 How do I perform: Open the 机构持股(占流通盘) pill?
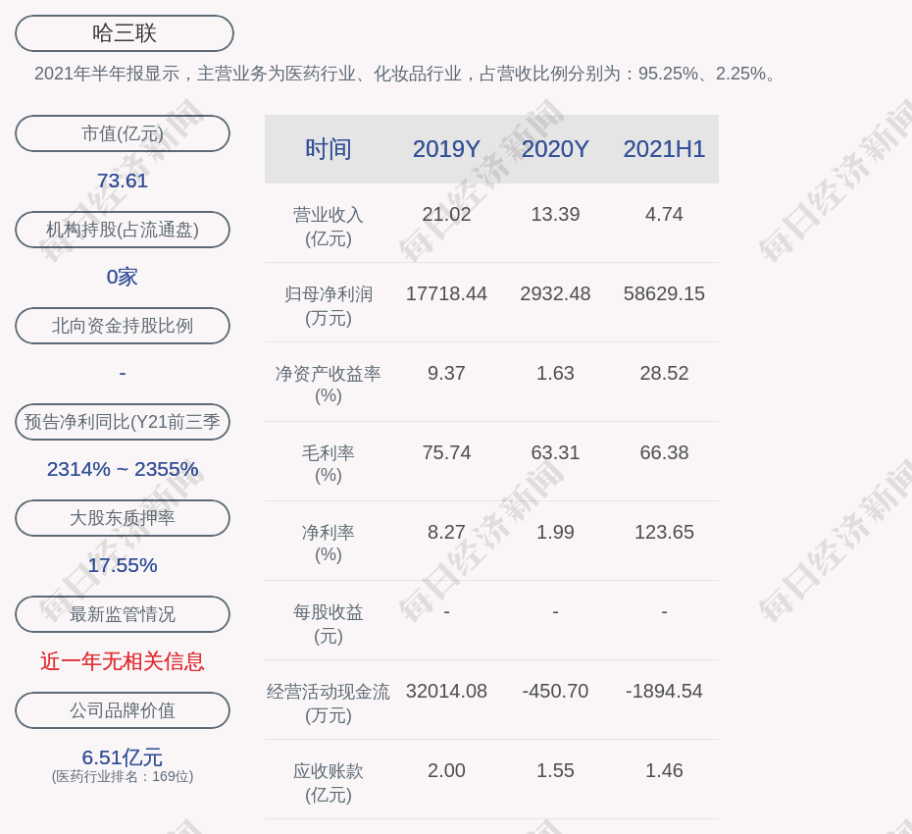pos(123,230)
